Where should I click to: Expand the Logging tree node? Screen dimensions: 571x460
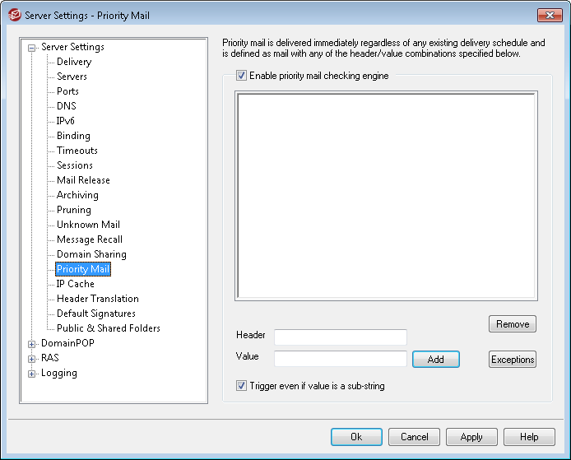coord(32,374)
